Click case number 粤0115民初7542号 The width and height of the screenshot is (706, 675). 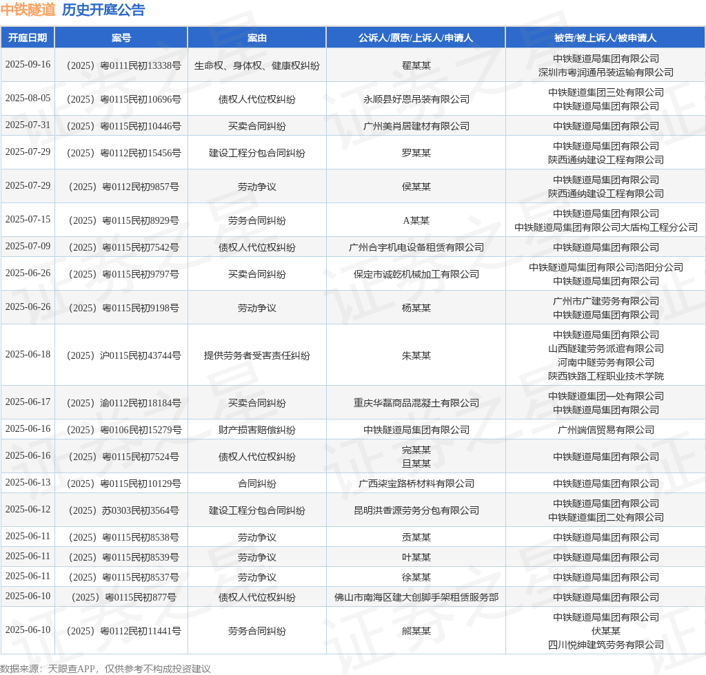(124, 247)
